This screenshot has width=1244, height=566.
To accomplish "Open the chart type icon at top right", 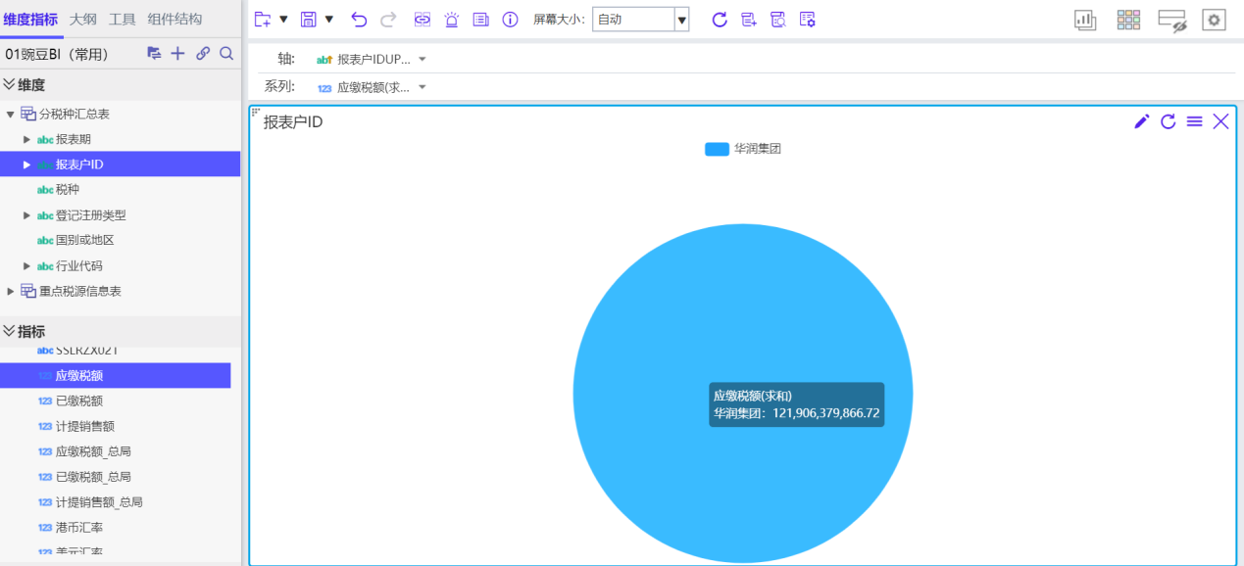I will pyautogui.click(x=1085, y=20).
